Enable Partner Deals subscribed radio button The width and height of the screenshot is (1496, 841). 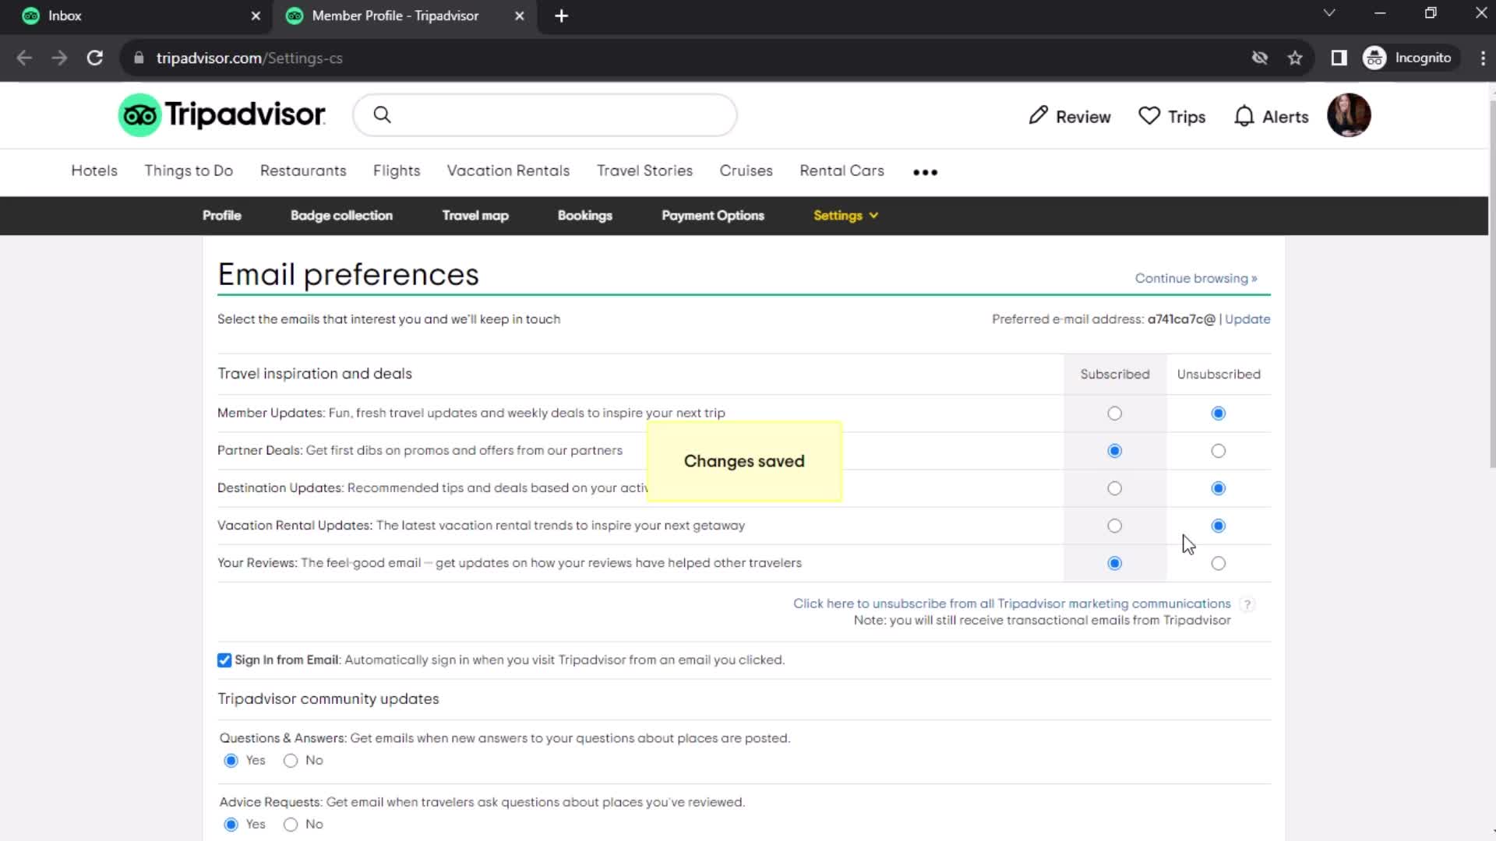[1115, 450]
